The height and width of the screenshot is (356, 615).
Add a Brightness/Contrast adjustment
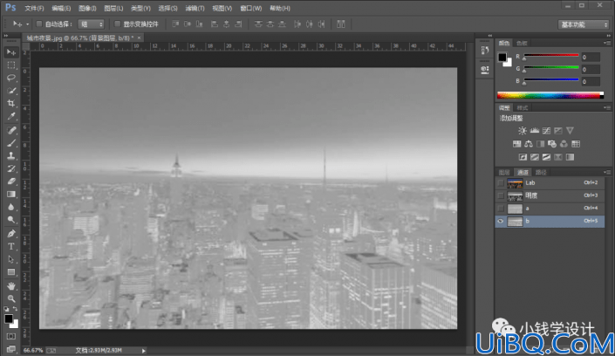[x=523, y=131]
